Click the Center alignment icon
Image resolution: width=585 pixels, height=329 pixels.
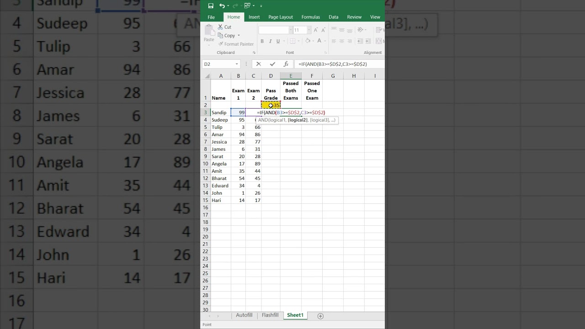342,41
